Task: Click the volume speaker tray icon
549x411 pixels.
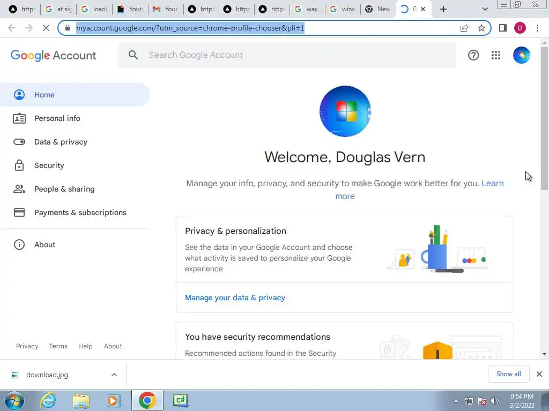Action: tap(494, 401)
